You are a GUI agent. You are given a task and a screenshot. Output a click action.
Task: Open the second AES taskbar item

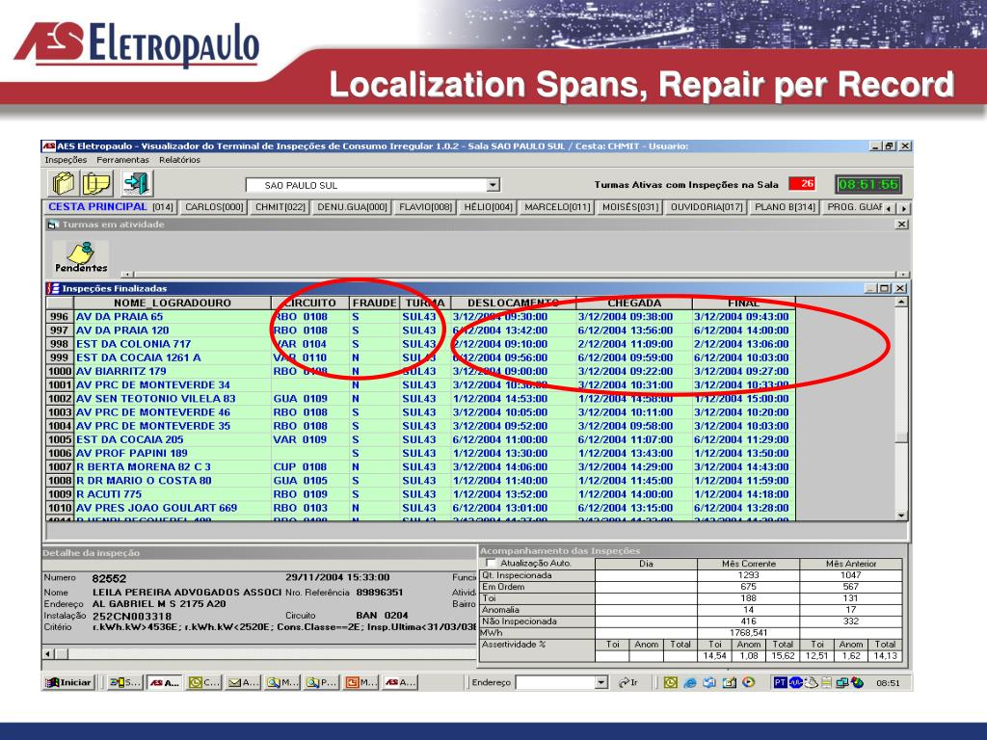click(400, 682)
